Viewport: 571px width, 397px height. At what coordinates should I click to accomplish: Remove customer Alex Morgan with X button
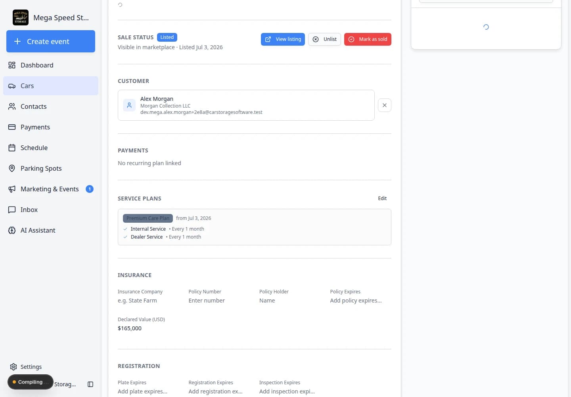point(385,105)
